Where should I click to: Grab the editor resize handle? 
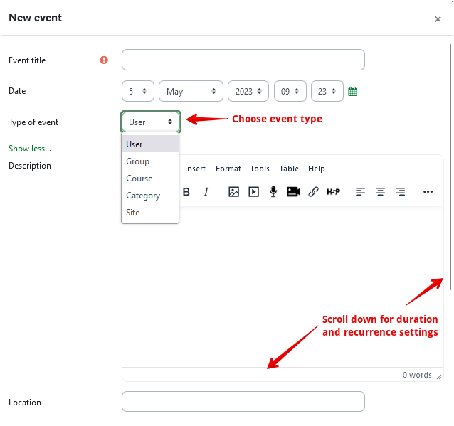tap(439, 376)
